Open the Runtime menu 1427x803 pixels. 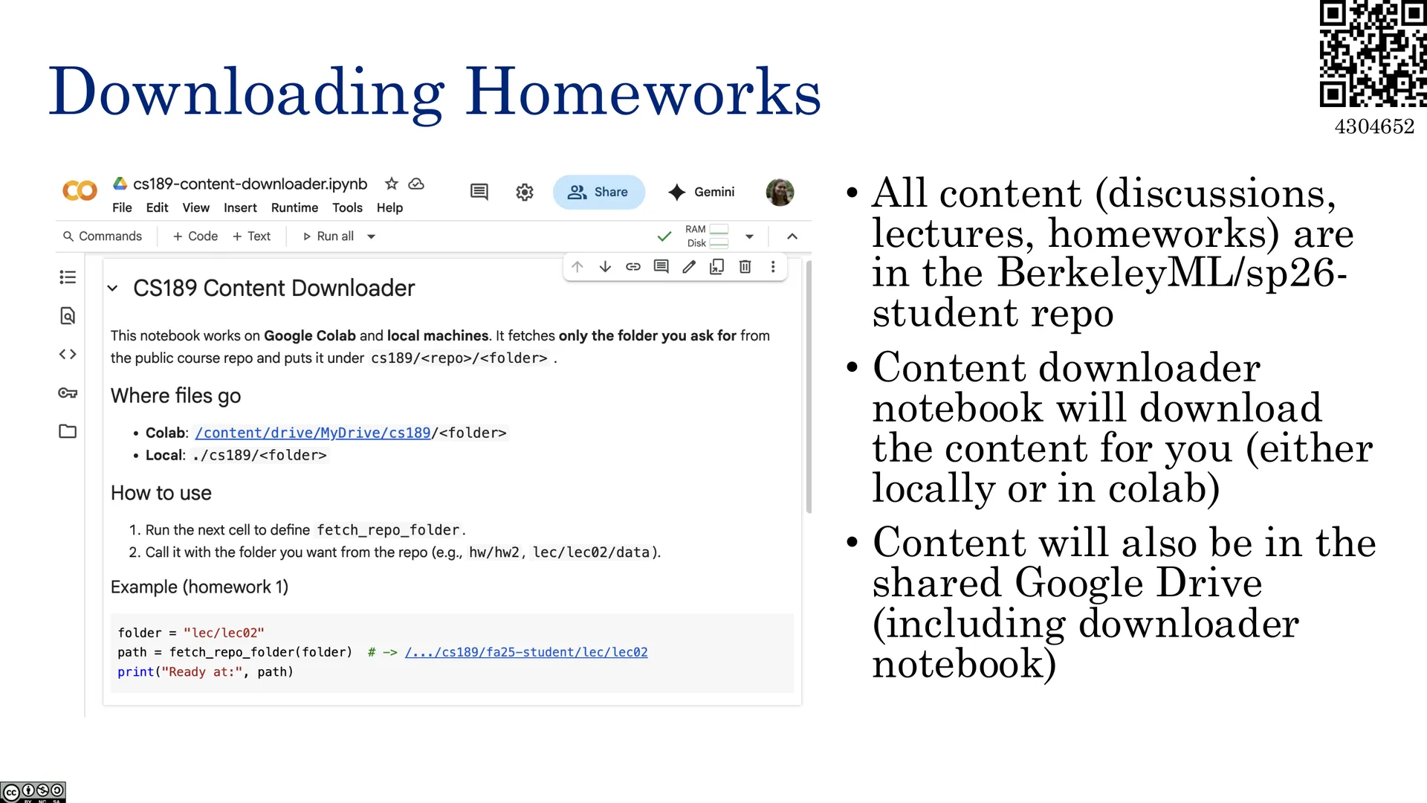tap(294, 207)
